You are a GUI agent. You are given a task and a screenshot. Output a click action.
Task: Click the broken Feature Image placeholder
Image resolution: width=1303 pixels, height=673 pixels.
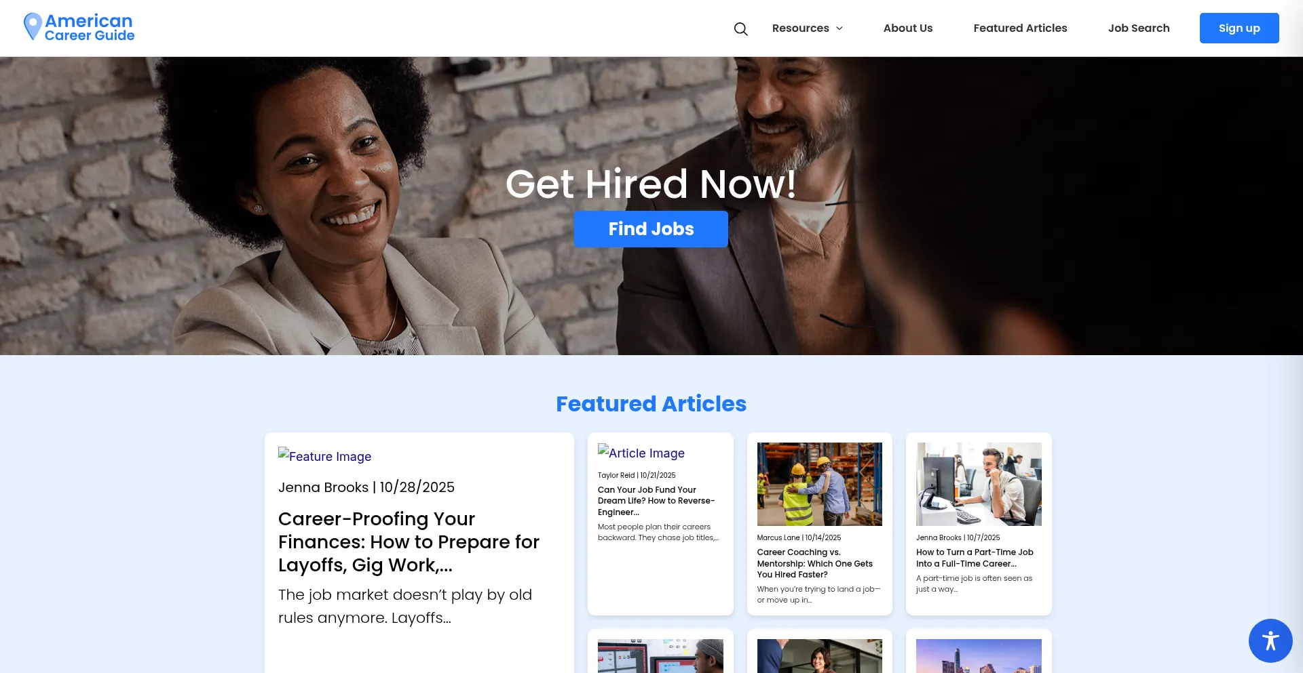click(324, 456)
